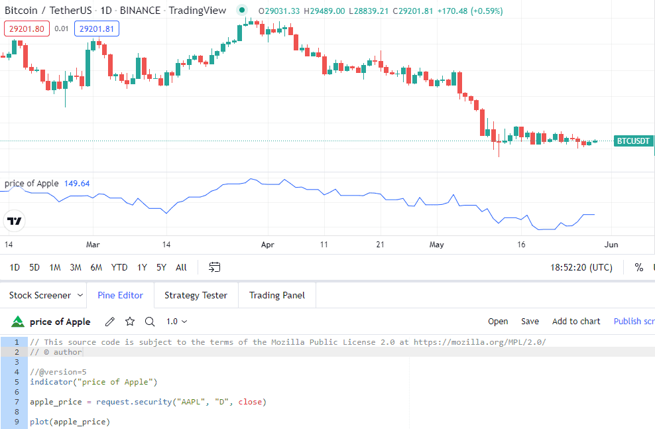This screenshot has height=429, width=655.
Task: Select the price of Apple indicator legend
Action: [32, 184]
